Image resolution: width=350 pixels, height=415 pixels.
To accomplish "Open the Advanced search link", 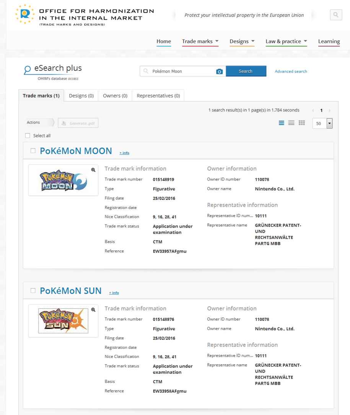I will pyautogui.click(x=291, y=72).
